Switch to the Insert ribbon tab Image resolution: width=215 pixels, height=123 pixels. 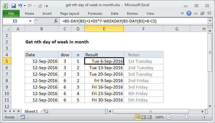[x=47, y=14]
